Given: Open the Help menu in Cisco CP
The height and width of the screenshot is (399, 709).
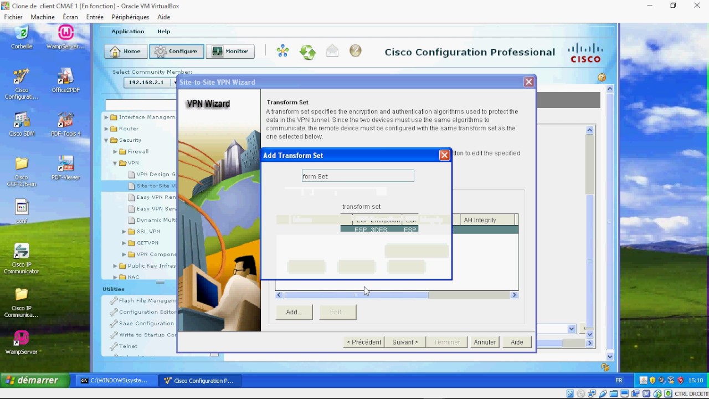Looking at the screenshot, I should (163, 32).
